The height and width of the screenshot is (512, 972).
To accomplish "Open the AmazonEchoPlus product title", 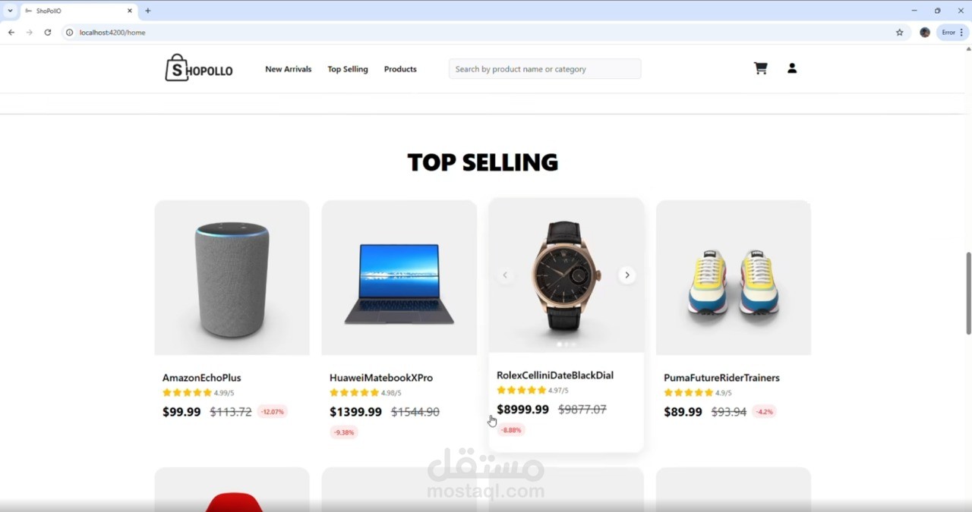I will click(x=202, y=378).
